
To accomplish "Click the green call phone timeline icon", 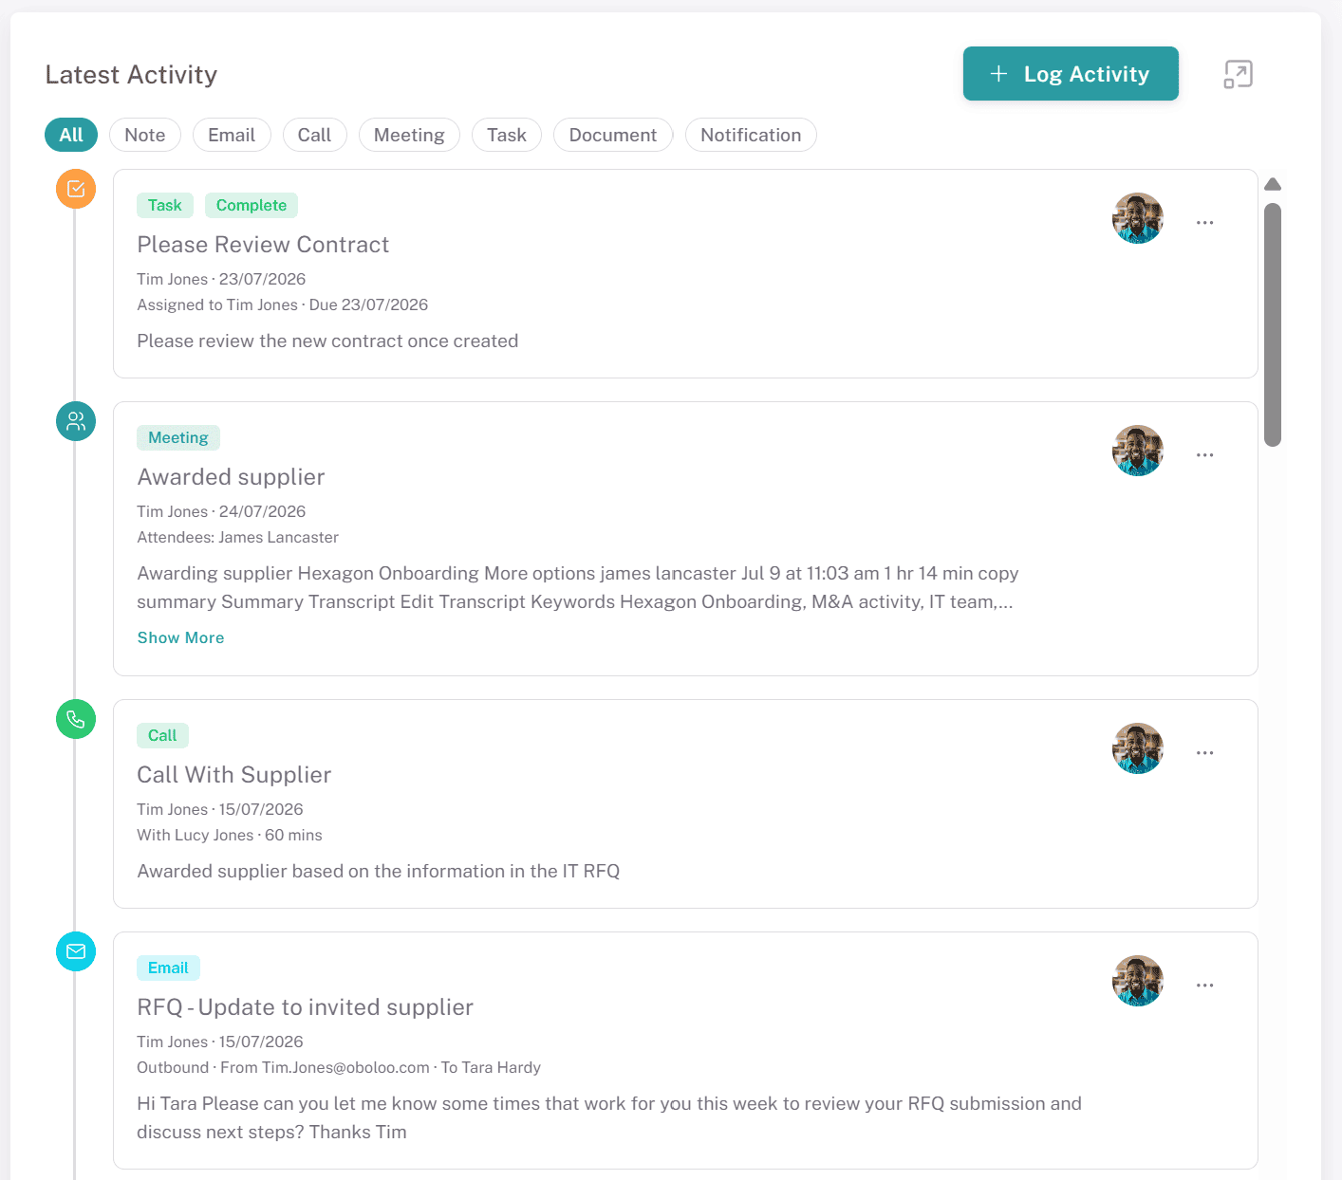I will coord(76,719).
